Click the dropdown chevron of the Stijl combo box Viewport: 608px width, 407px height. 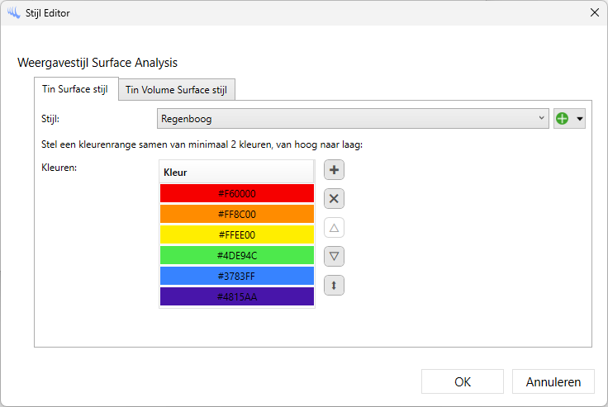(541, 119)
